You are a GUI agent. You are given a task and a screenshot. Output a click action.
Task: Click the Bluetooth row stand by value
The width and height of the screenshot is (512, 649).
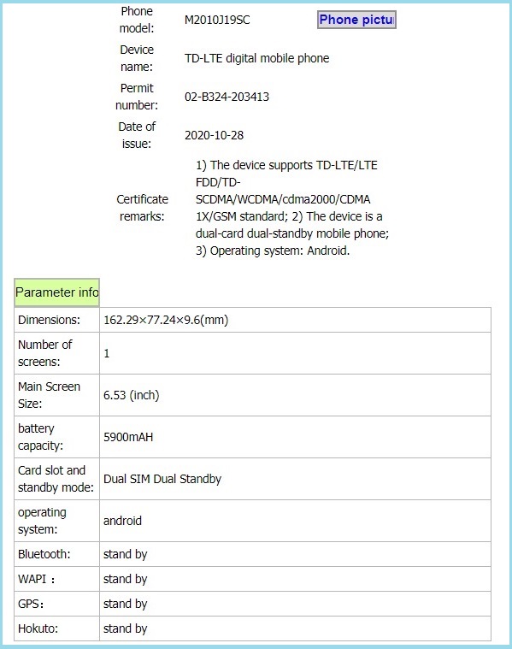point(125,554)
